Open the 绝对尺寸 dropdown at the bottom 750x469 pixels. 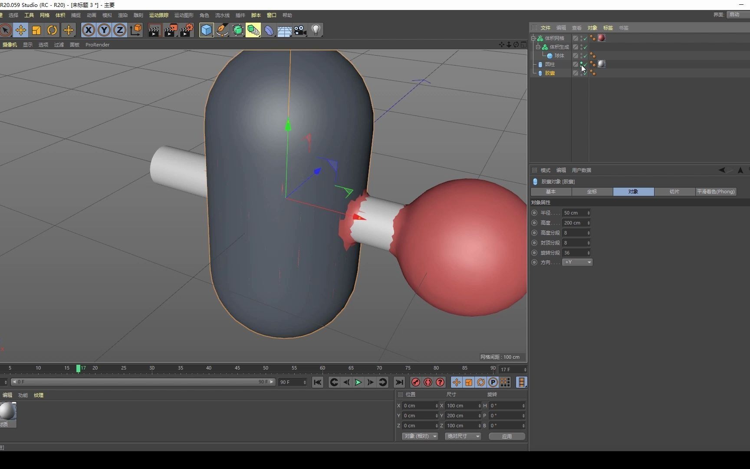click(463, 436)
